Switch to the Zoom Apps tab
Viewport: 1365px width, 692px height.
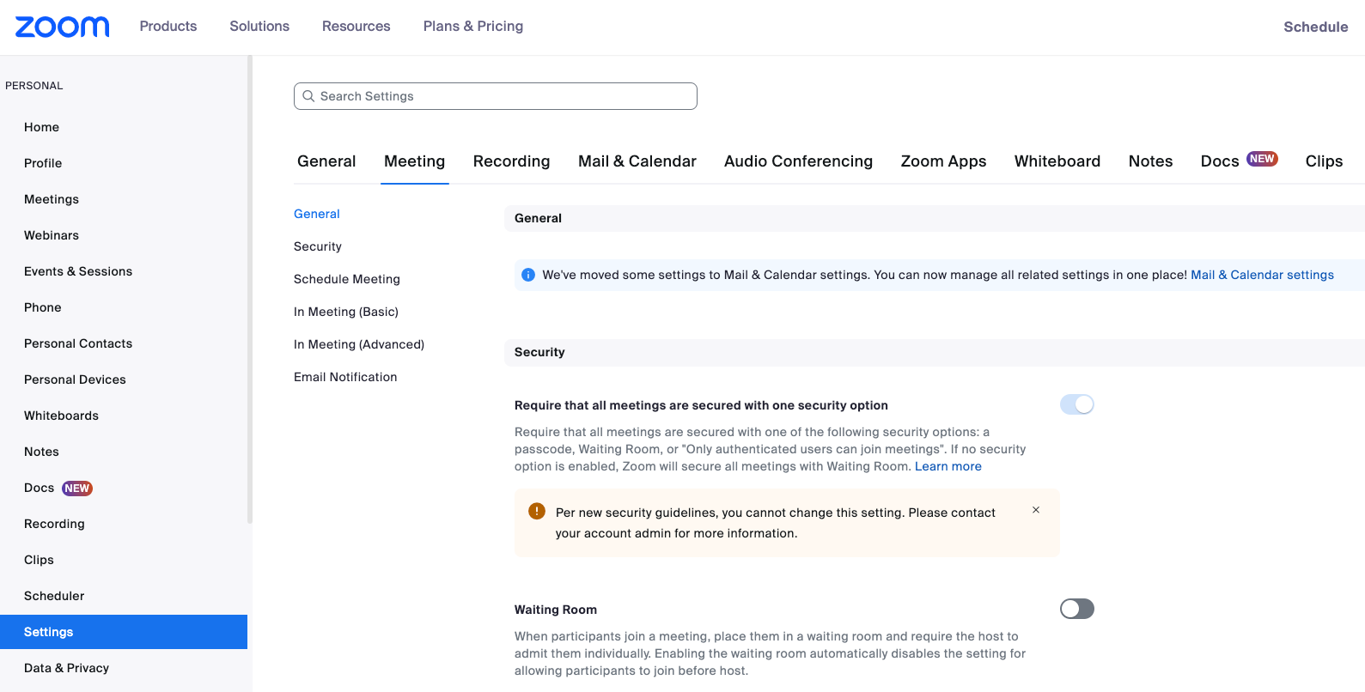tap(944, 161)
